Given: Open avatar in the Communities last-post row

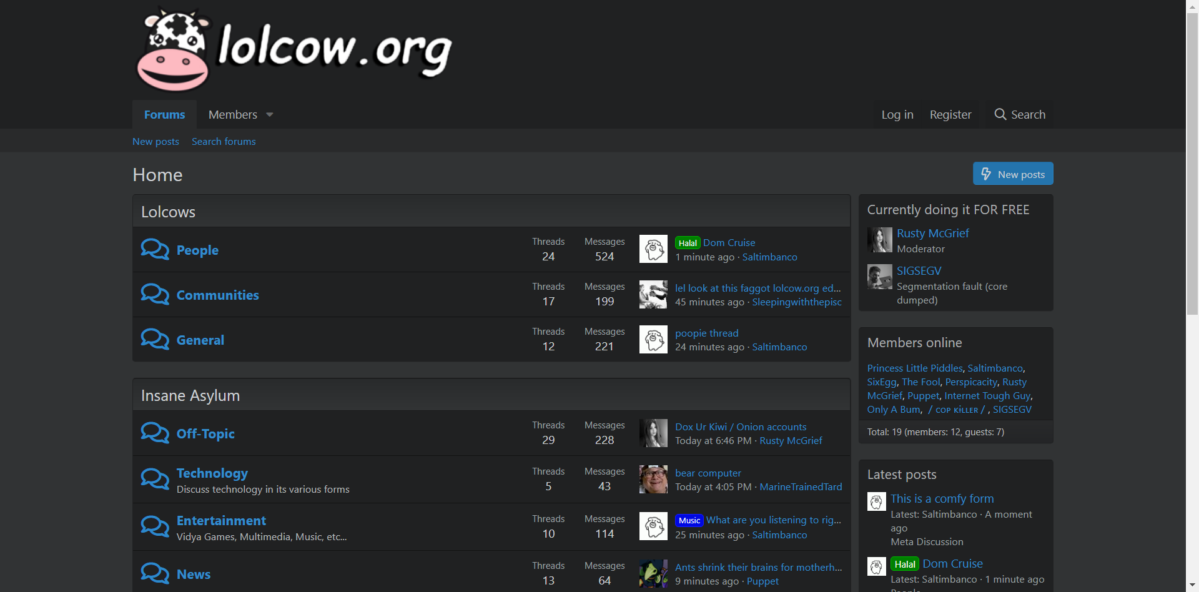Looking at the screenshot, I should (x=653, y=294).
